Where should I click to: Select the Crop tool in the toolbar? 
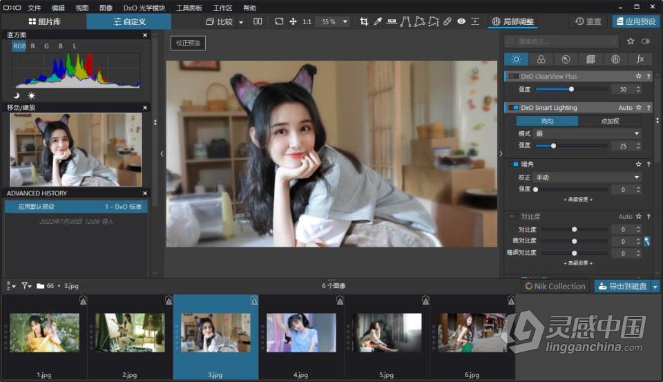(364, 21)
